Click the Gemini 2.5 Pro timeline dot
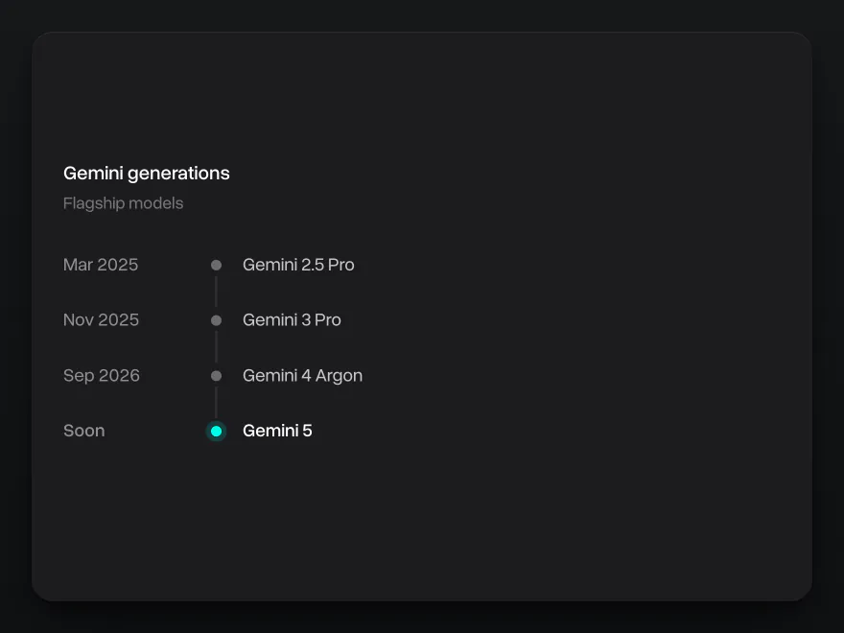The width and height of the screenshot is (844, 633). pyautogui.click(x=216, y=265)
